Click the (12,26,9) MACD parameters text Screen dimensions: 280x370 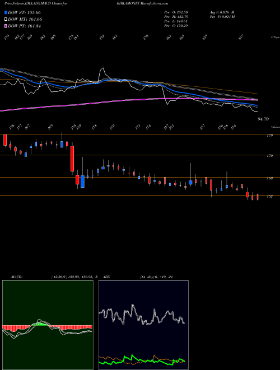(59, 277)
